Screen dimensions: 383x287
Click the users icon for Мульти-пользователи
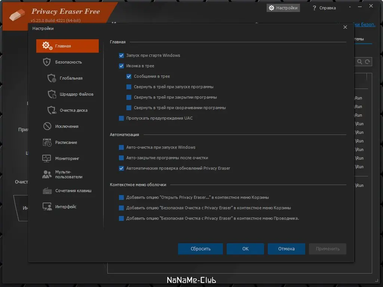tap(47, 174)
